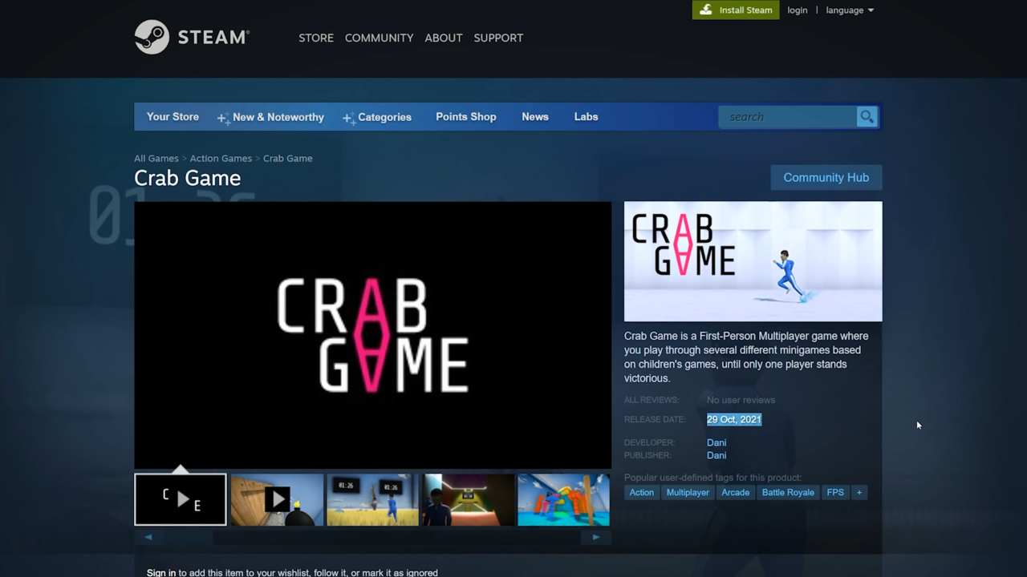Select the Battle Royale tag

(787, 493)
